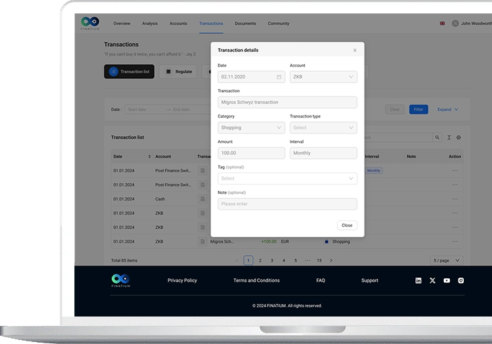Screen dimensions: 492x344
Task: Switch to the Documents tab
Action: pyautogui.click(x=245, y=23)
